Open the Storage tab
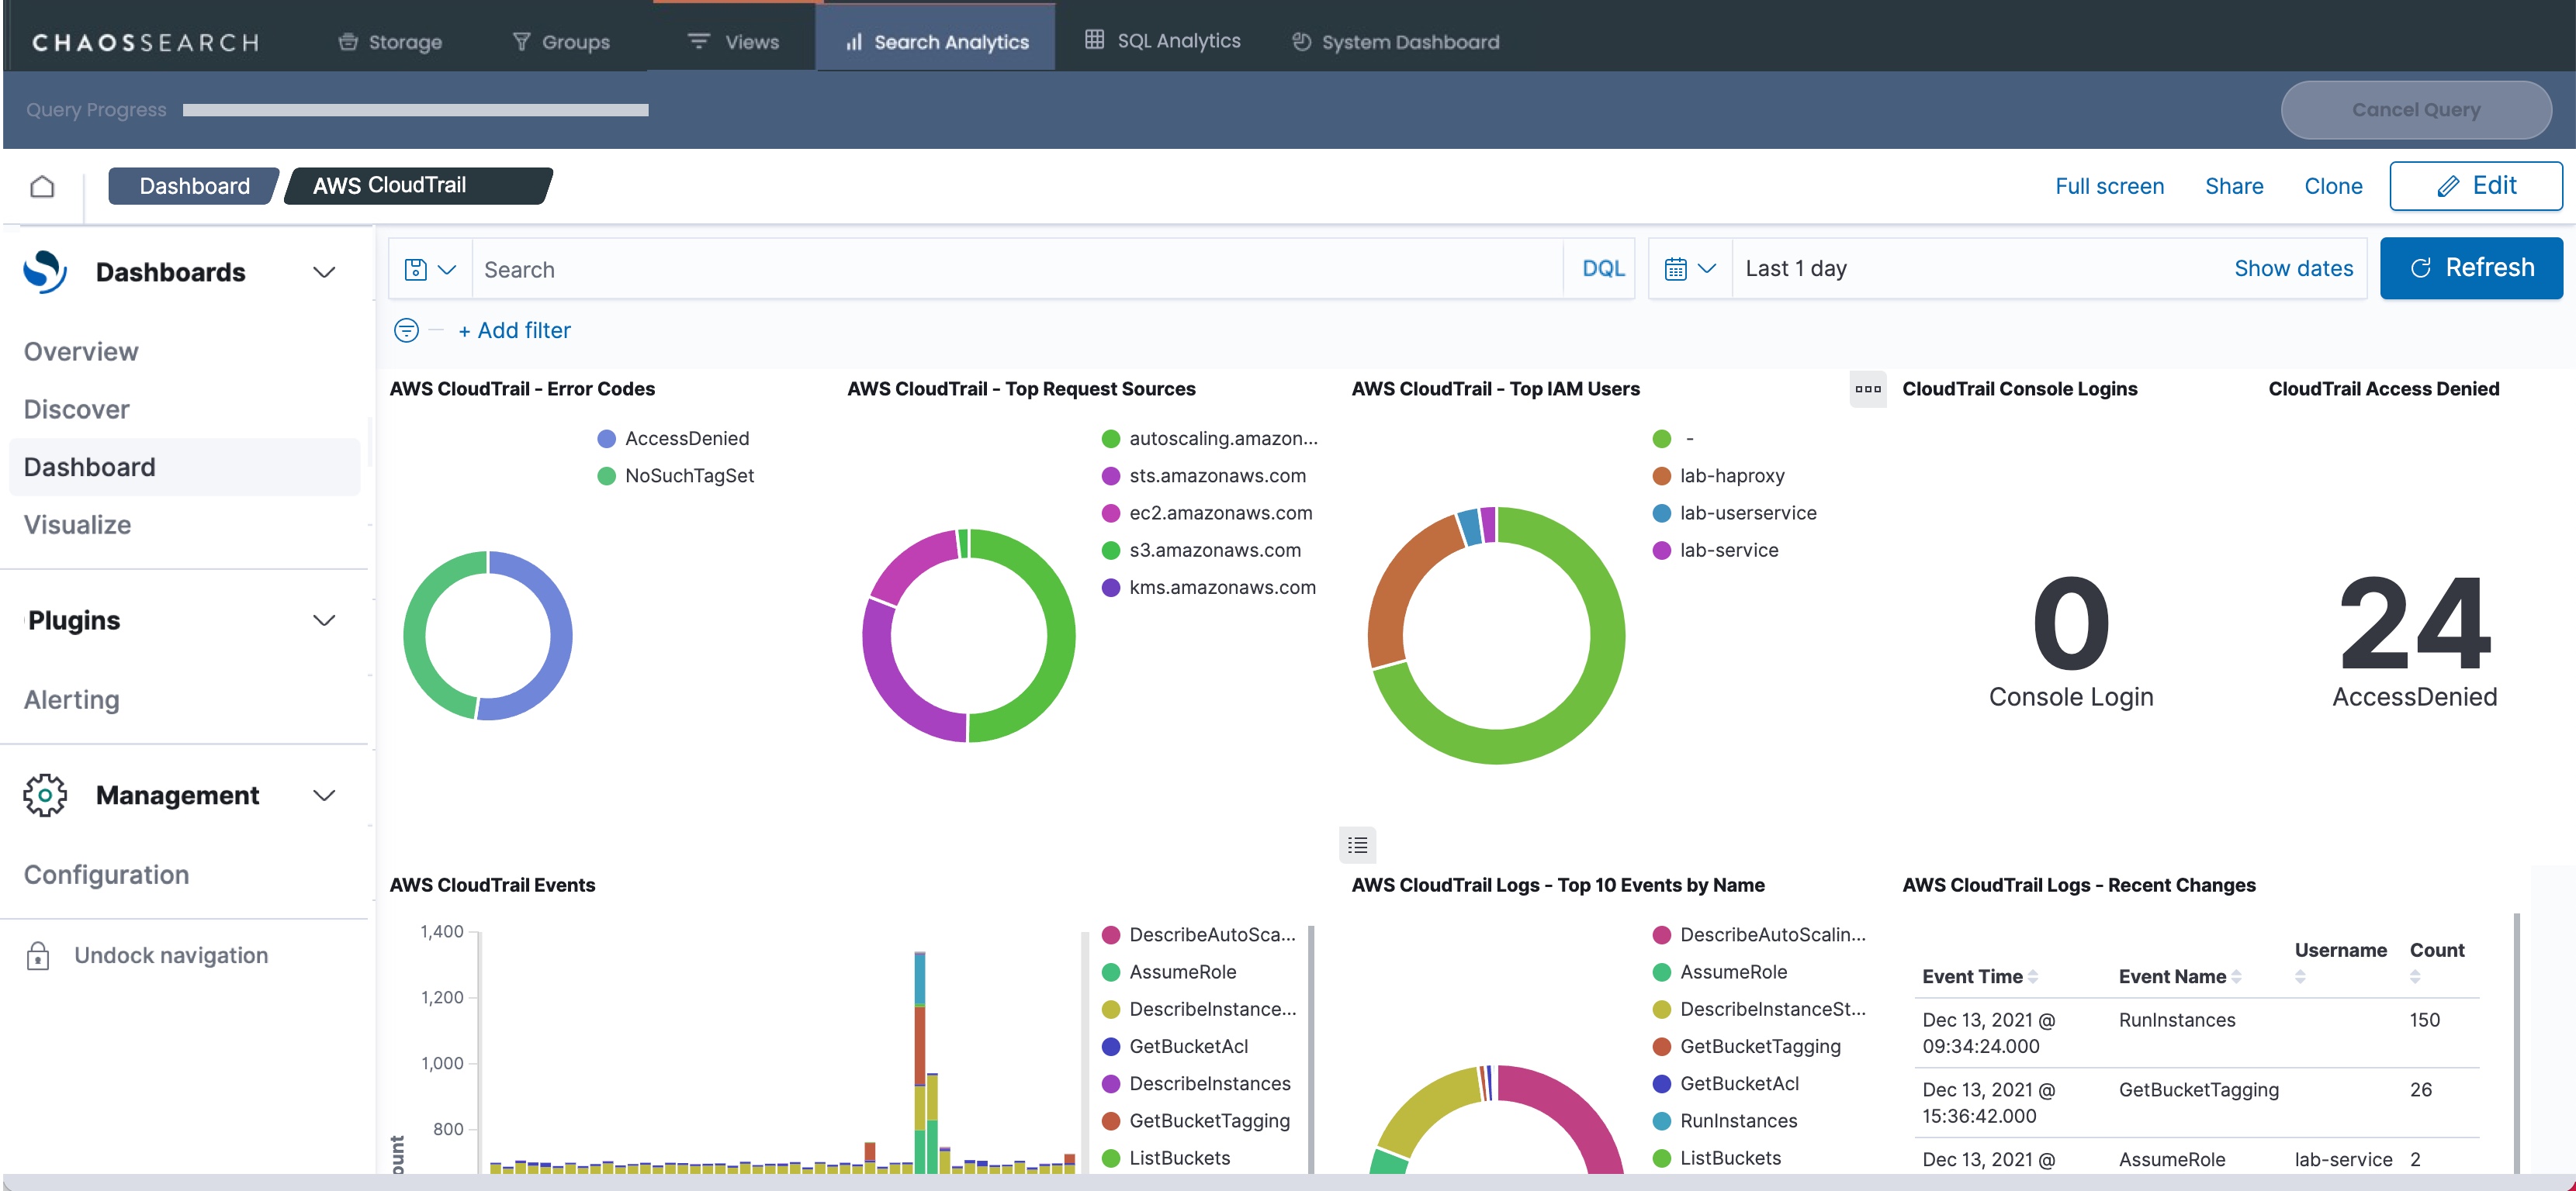This screenshot has width=2576, height=1191. coord(390,42)
